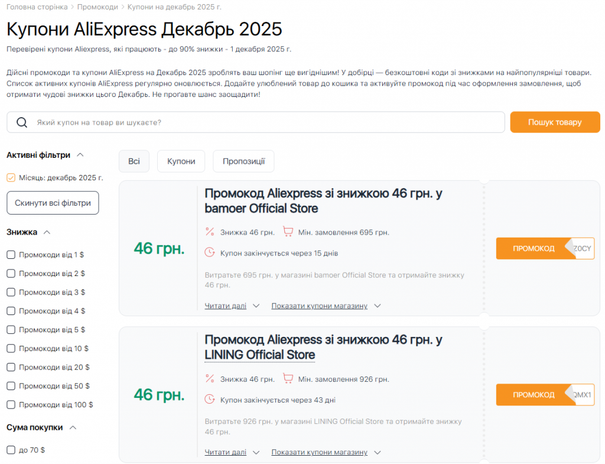
Task: Click the clock icon in LINING coupon card
Action: pos(210,399)
